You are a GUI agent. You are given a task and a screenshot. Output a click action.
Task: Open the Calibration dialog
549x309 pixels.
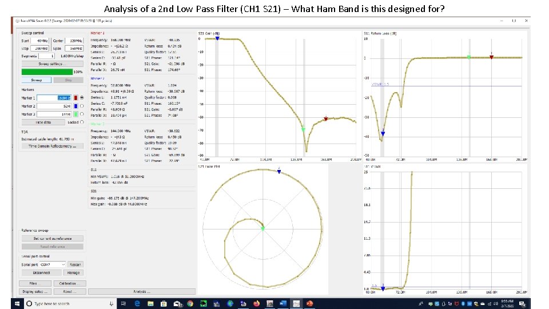(70, 283)
